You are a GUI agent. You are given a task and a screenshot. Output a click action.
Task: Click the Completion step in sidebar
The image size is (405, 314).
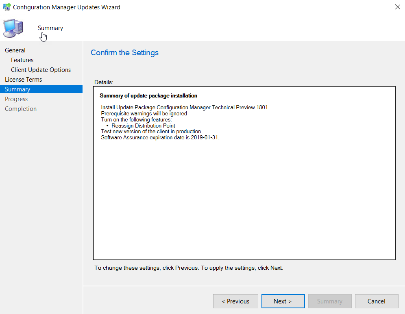[x=21, y=109]
